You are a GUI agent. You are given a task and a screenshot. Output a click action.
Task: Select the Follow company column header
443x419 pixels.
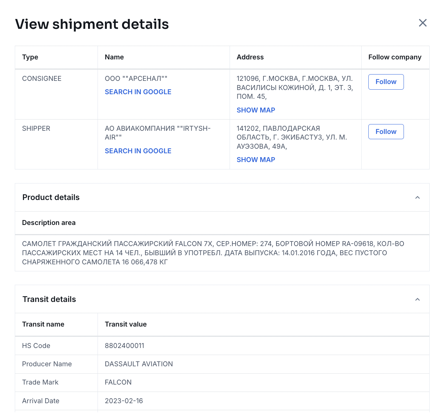click(x=395, y=57)
